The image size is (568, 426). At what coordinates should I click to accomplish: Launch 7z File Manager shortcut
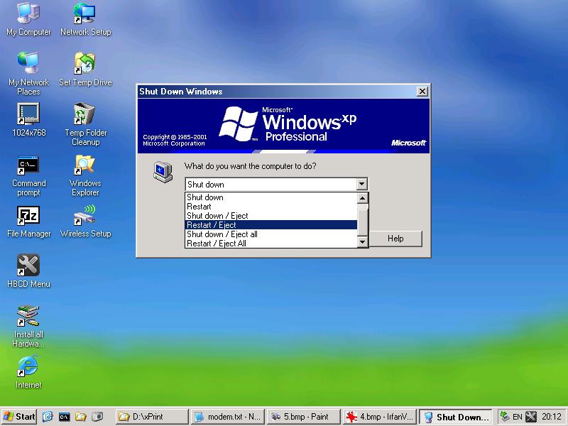pyautogui.click(x=28, y=222)
